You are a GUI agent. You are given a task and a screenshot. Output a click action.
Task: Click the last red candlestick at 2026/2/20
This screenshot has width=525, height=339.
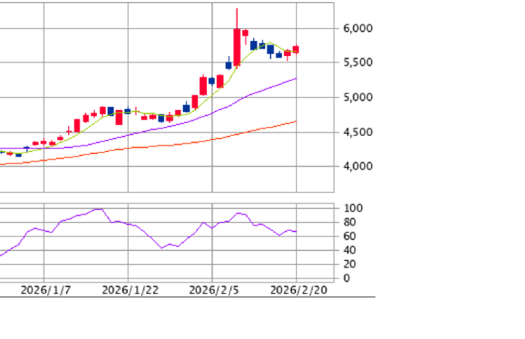click(x=296, y=49)
